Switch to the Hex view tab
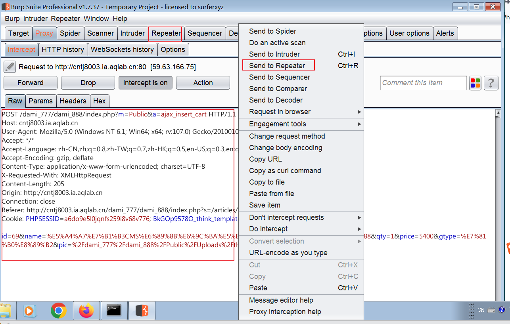The width and height of the screenshot is (510, 324). tap(99, 101)
